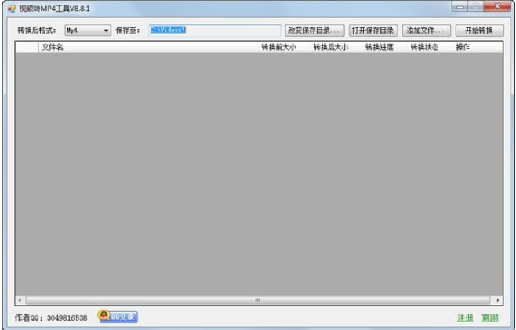The image size is (516, 330).
Task: Open the 官网 website link
Action: tap(490, 317)
